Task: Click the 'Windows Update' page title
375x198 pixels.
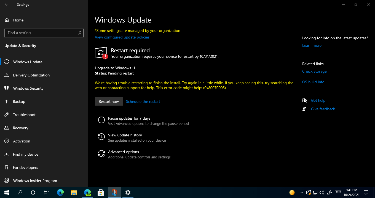Action: coord(123,20)
